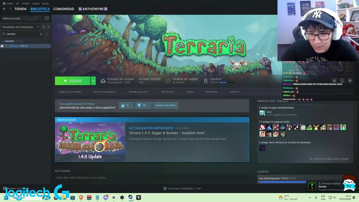Viewport: 359px width, 202px height.
Task: Expand the JUGAR dropdown arrow
Action: tap(93, 81)
